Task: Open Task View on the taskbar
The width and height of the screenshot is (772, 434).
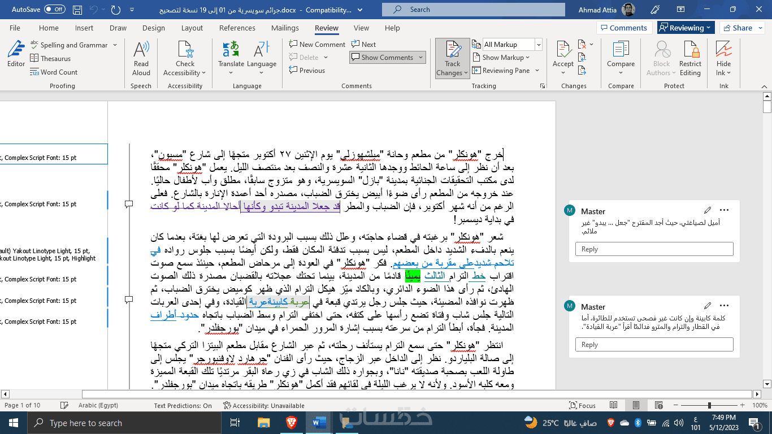Action: coord(236,423)
